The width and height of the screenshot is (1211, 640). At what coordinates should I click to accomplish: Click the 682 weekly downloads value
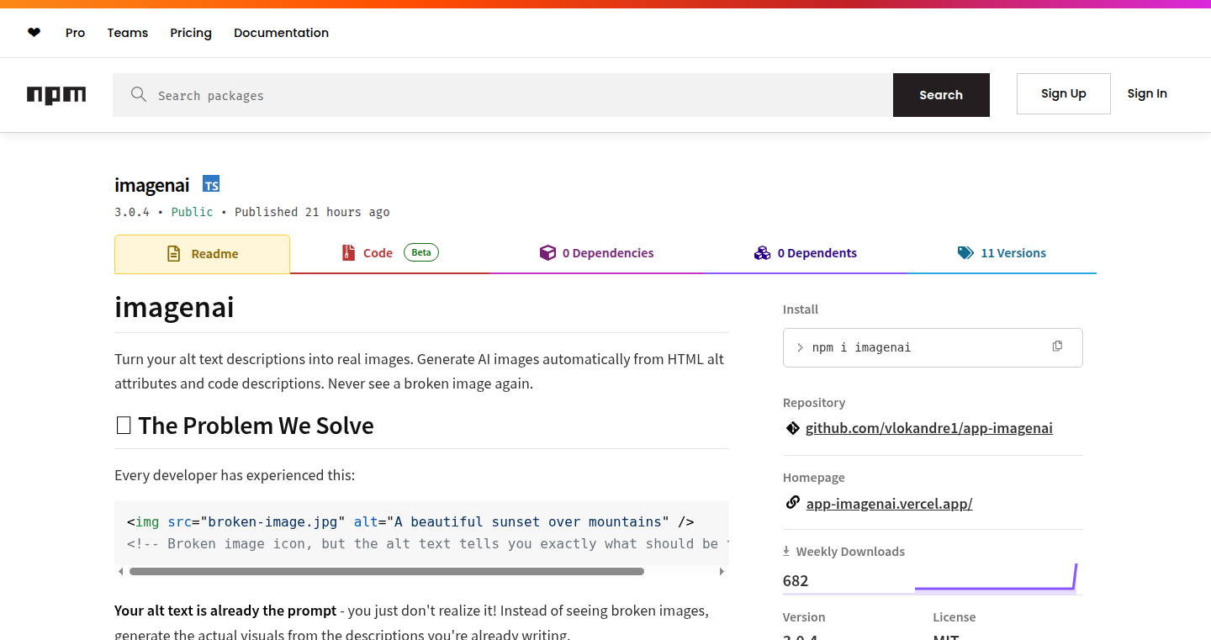click(x=796, y=580)
